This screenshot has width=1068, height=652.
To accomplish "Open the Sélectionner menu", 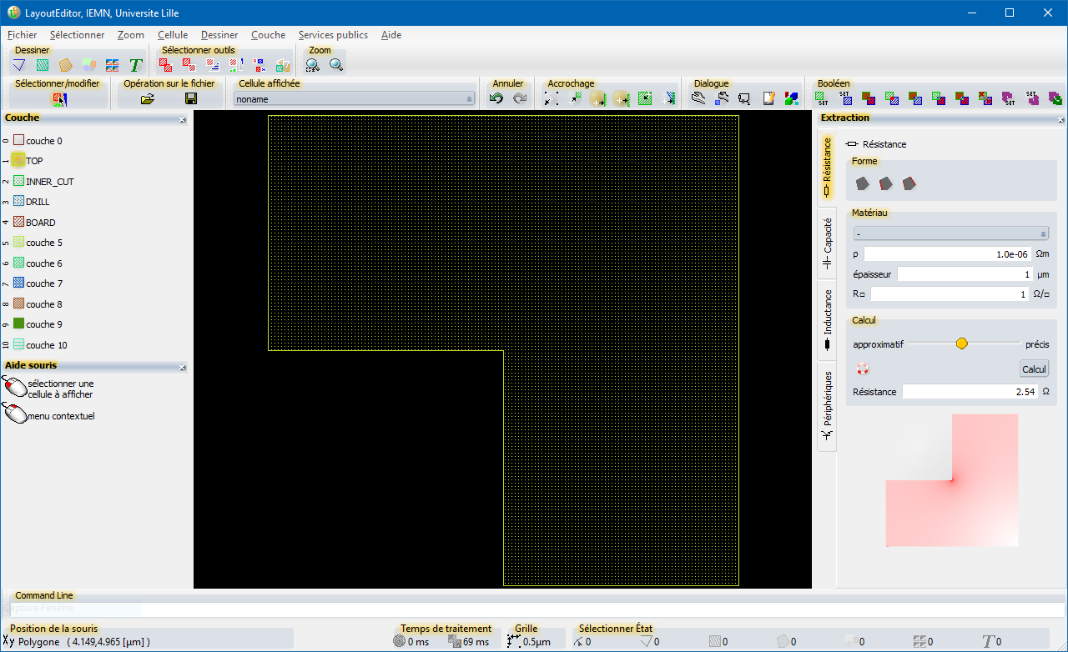I will pyautogui.click(x=77, y=35).
